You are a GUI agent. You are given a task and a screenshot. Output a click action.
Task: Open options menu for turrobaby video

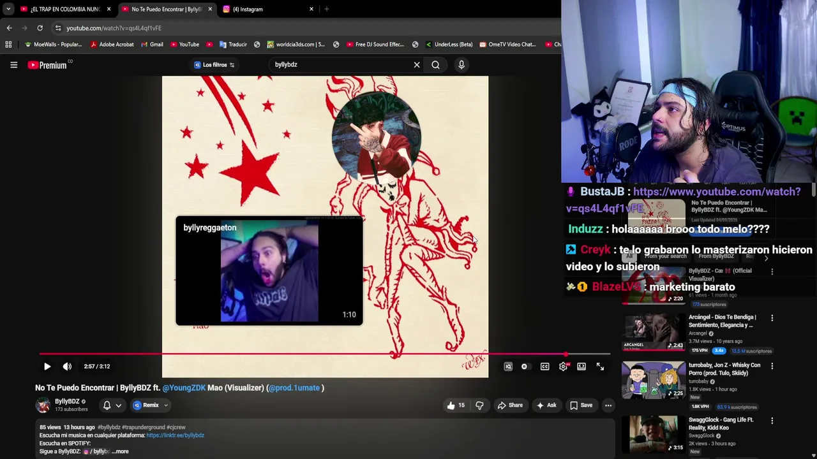pyautogui.click(x=772, y=366)
